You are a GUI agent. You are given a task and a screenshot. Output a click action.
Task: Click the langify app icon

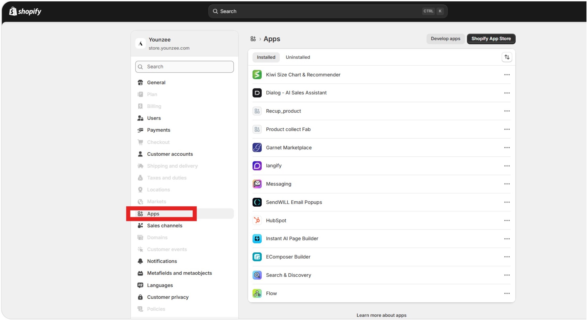(257, 166)
